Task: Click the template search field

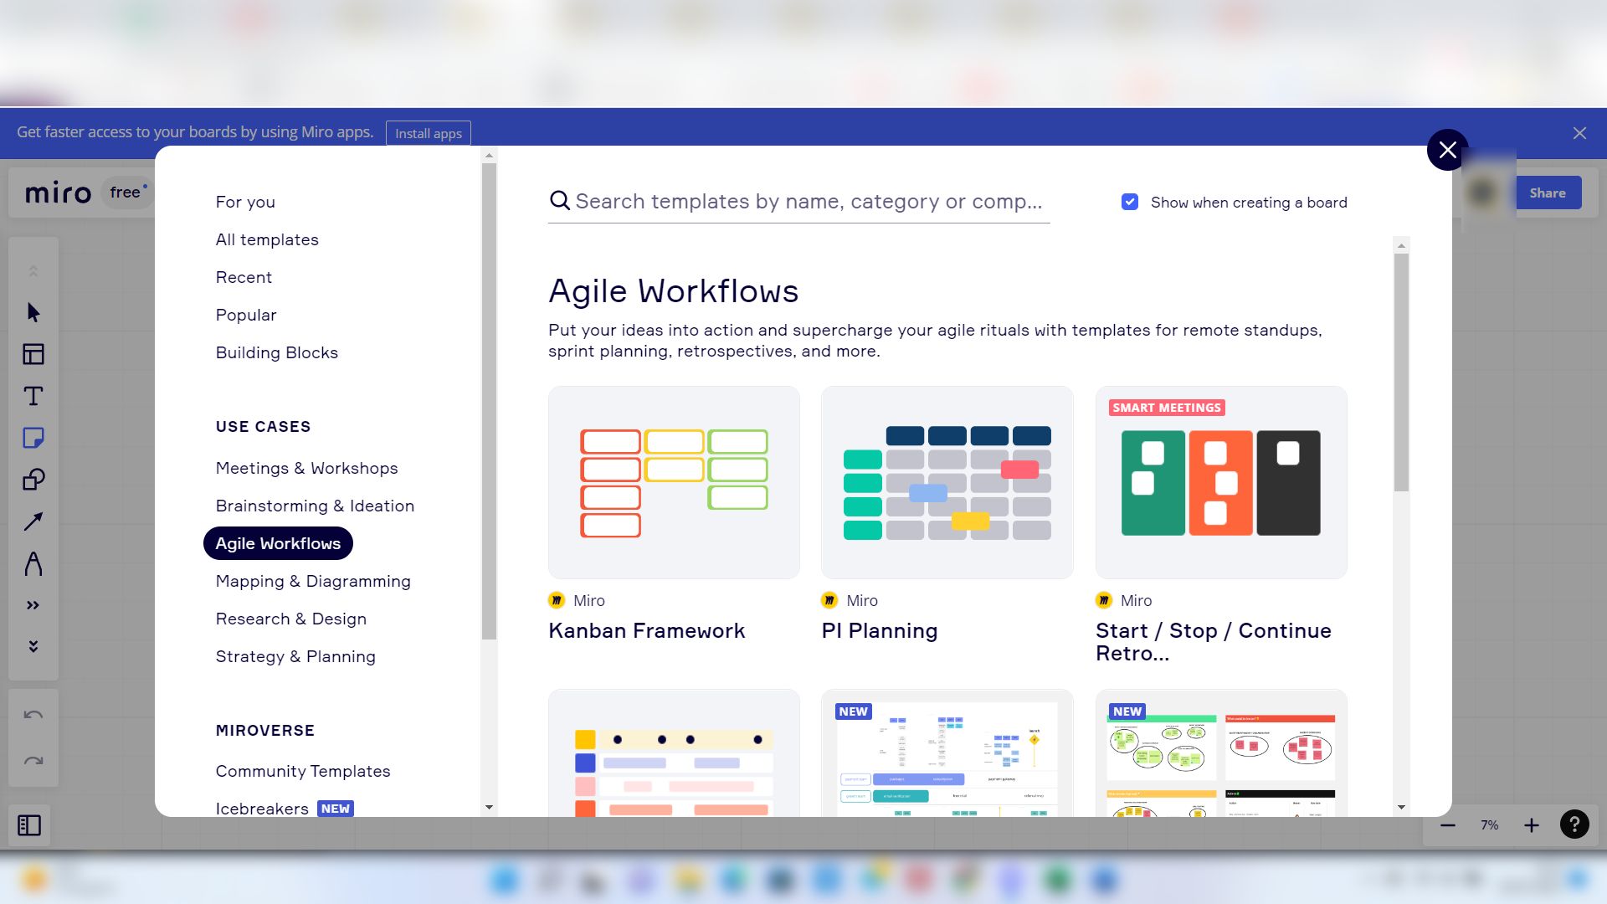Action: click(x=808, y=202)
